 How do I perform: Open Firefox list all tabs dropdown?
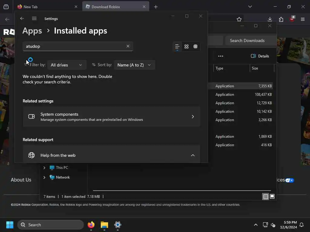pos(250,7)
